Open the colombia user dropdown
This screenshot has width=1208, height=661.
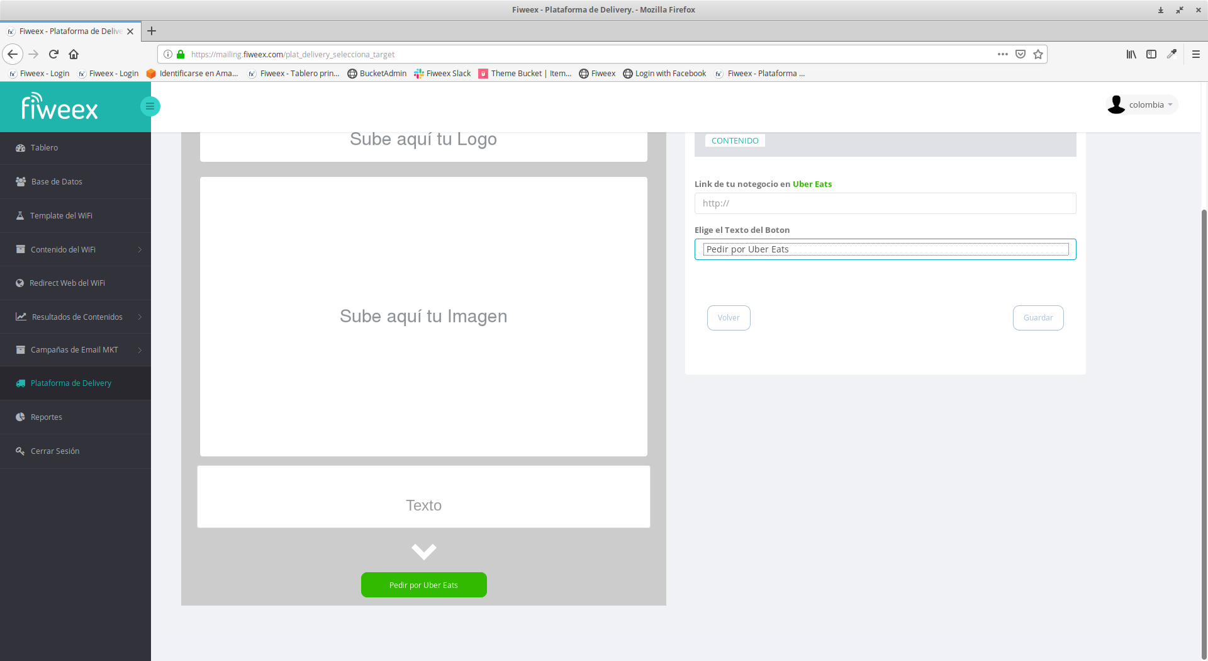coord(1142,105)
